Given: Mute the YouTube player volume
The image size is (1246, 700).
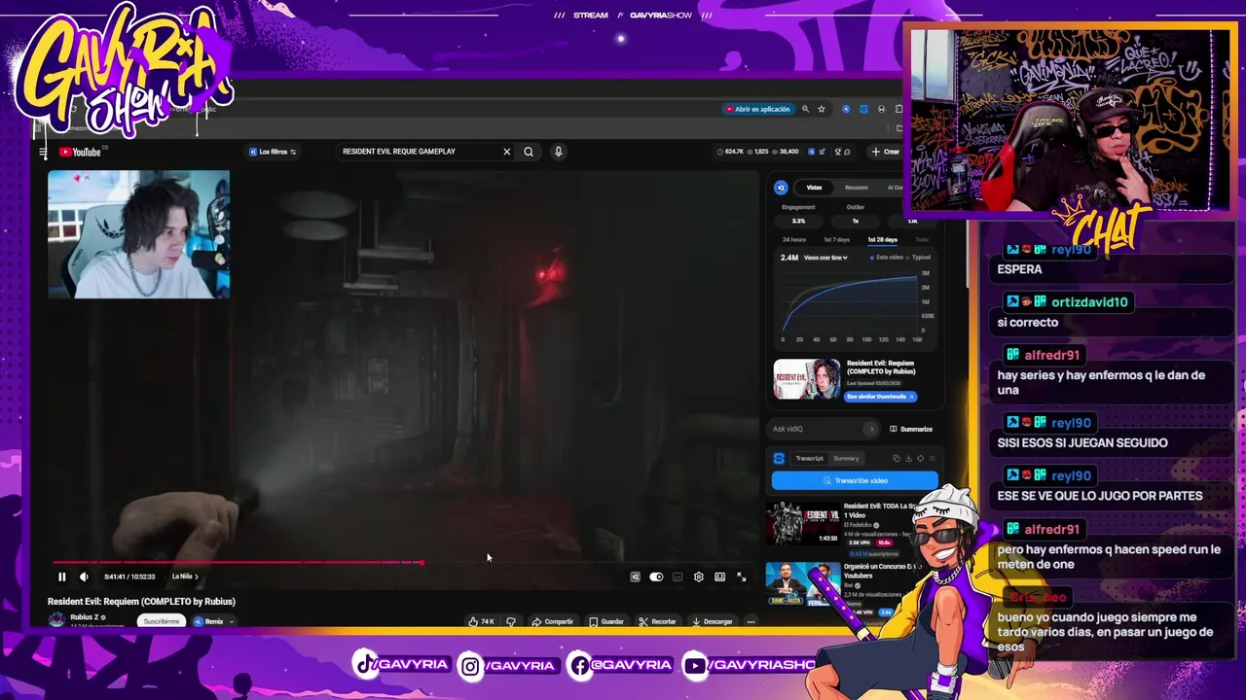Looking at the screenshot, I should click(84, 577).
